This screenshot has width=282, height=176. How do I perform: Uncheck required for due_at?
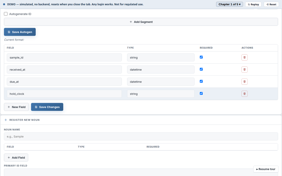pyautogui.click(x=201, y=81)
